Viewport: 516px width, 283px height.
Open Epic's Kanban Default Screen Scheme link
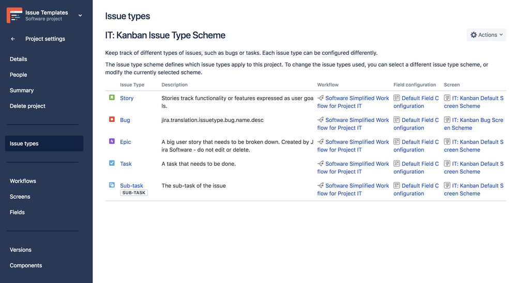click(474, 146)
